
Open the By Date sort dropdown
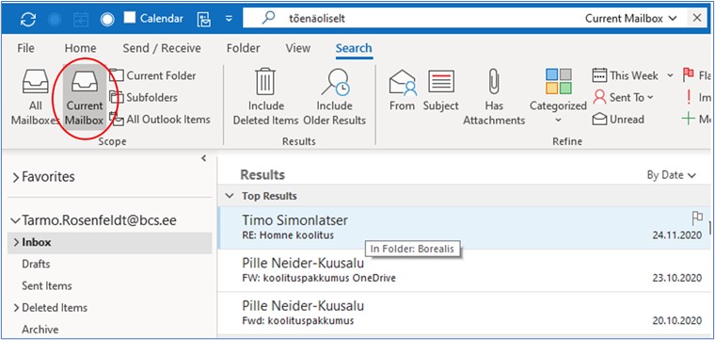tap(672, 175)
